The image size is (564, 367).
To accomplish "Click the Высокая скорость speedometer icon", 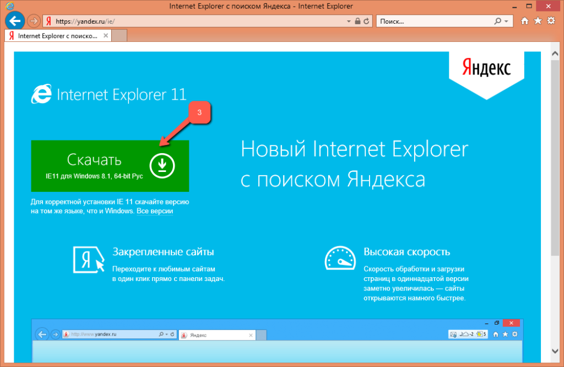I will [x=340, y=258].
